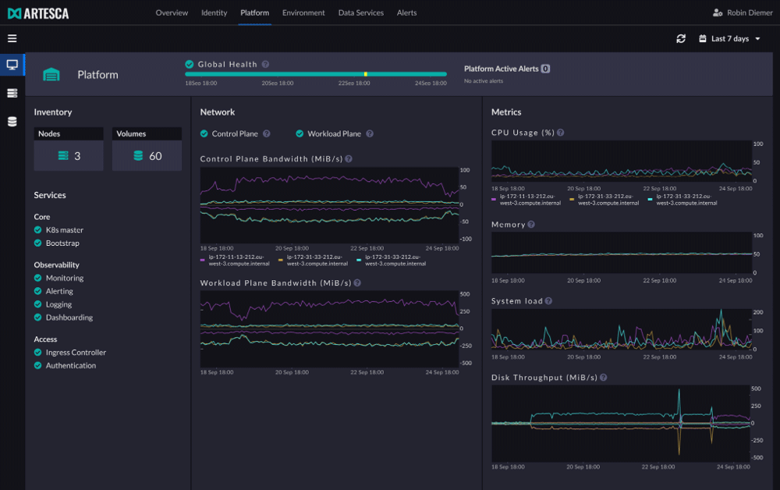The image size is (780, 490).
Task: Switch to the Identity tab
Action: (x=214, y=13)
